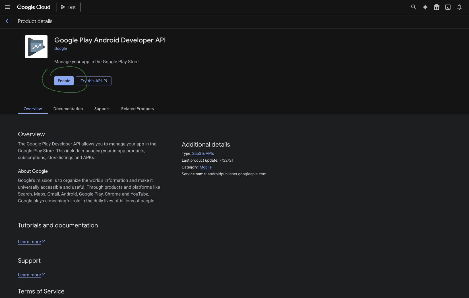Click the Tutorials and documentation heading
This screenshot has width=469, height=298.
click(x=58, y=225)
